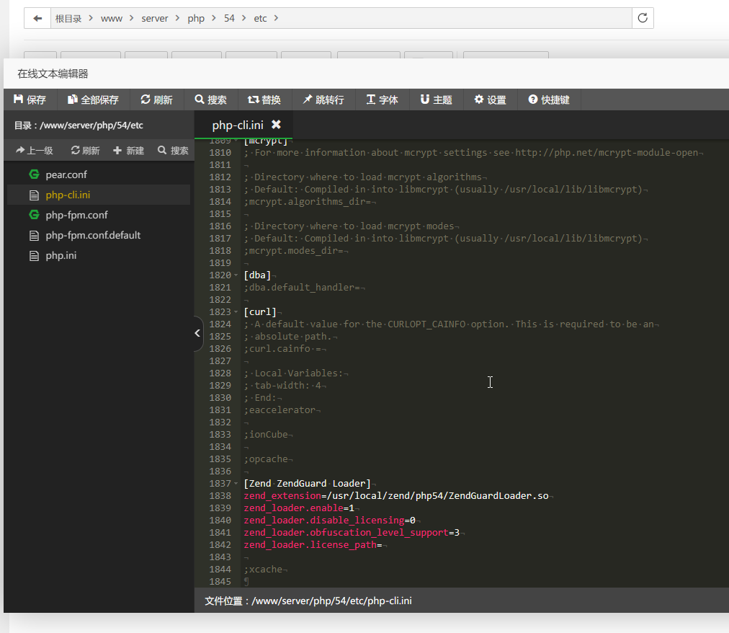Click line number 1838 in the gutter
The image size is (729, 633).
[220, 496]
